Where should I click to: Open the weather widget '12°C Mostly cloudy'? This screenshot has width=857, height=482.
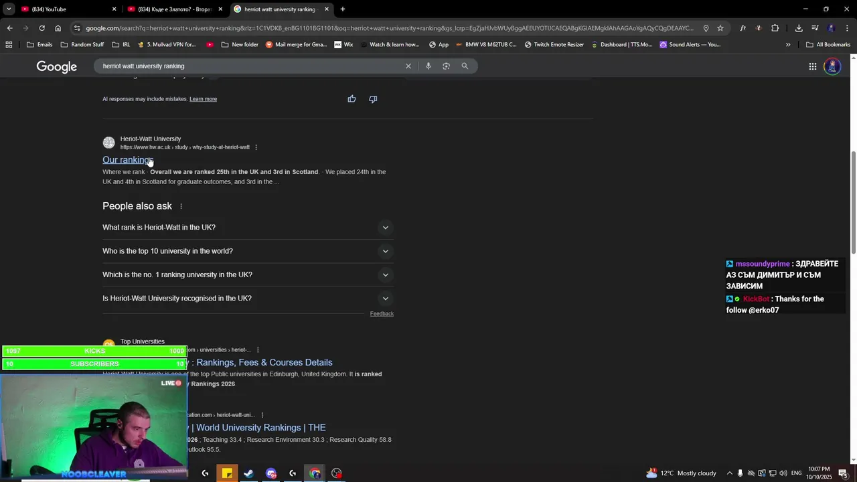click(x=681, y=473)
